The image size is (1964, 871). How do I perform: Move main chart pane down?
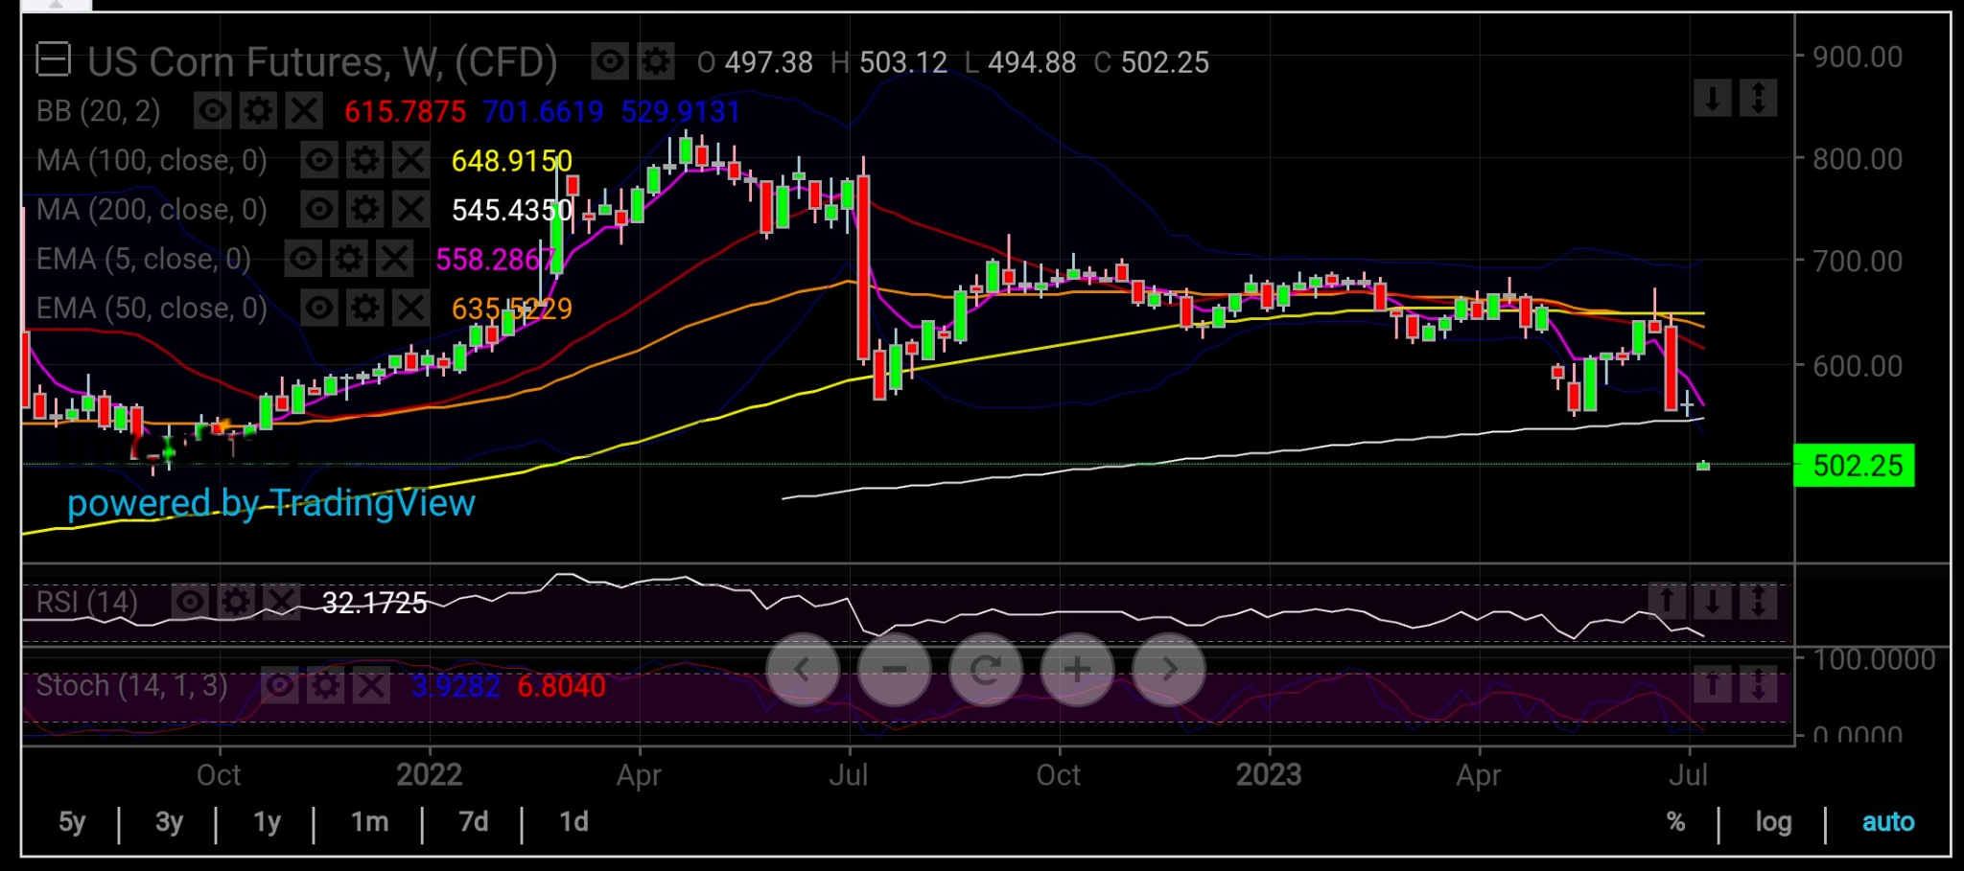click(1712, 98)
